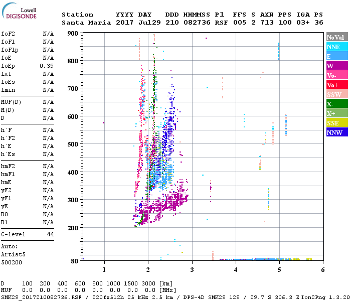
Task: Click the Artist5 auto-scaling label
Action: pyautogui.click(x=13, y=255)
